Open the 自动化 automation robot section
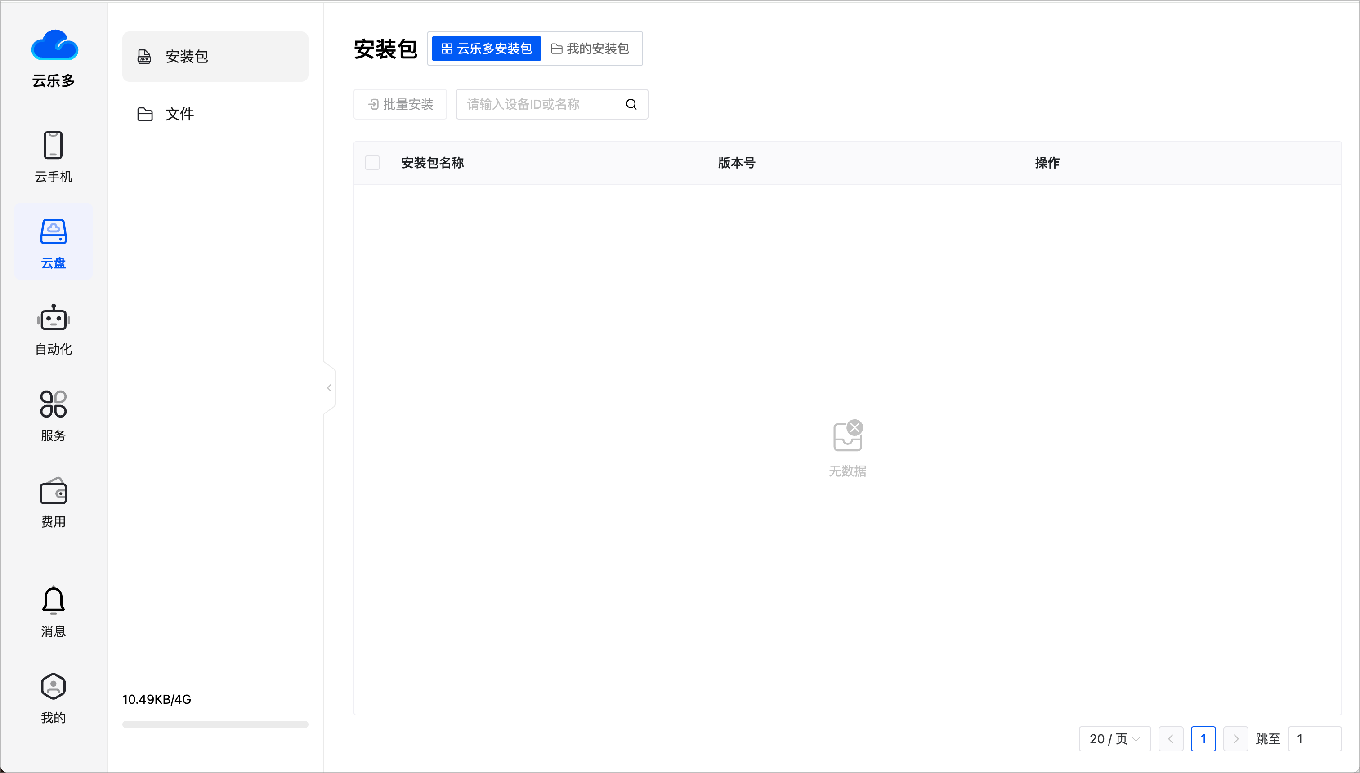The height and width of the screenshot is (773, 1360). pyautogui.click(x=53, y=329)
